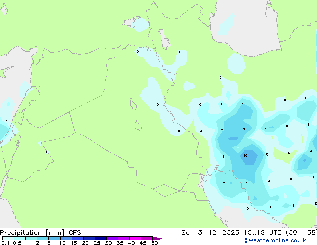Click the '10' precipitation value on map
The image size is (317, 245).
pyautogui.click(x=245, y=155)
